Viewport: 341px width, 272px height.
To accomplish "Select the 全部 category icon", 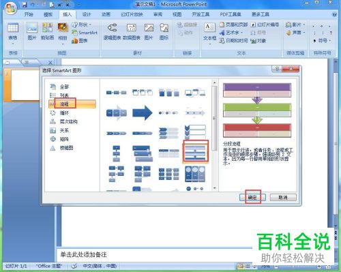I will coord(53,87).
